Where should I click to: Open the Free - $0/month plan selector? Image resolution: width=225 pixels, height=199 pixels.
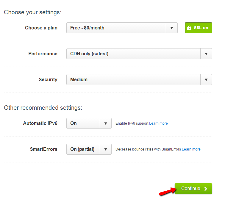point(122,28)
